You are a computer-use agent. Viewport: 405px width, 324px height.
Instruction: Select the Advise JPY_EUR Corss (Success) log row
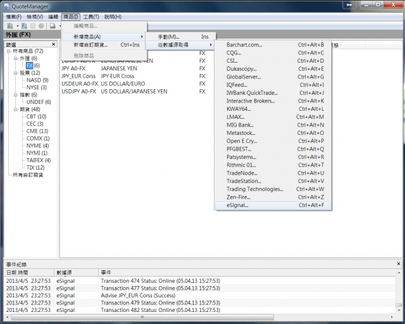[200, 296]
